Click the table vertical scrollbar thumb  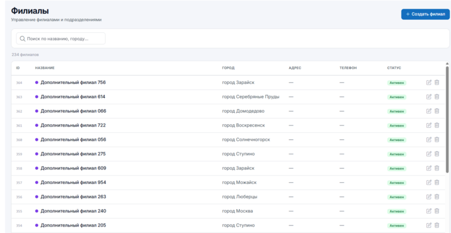[x=447, y=119]
